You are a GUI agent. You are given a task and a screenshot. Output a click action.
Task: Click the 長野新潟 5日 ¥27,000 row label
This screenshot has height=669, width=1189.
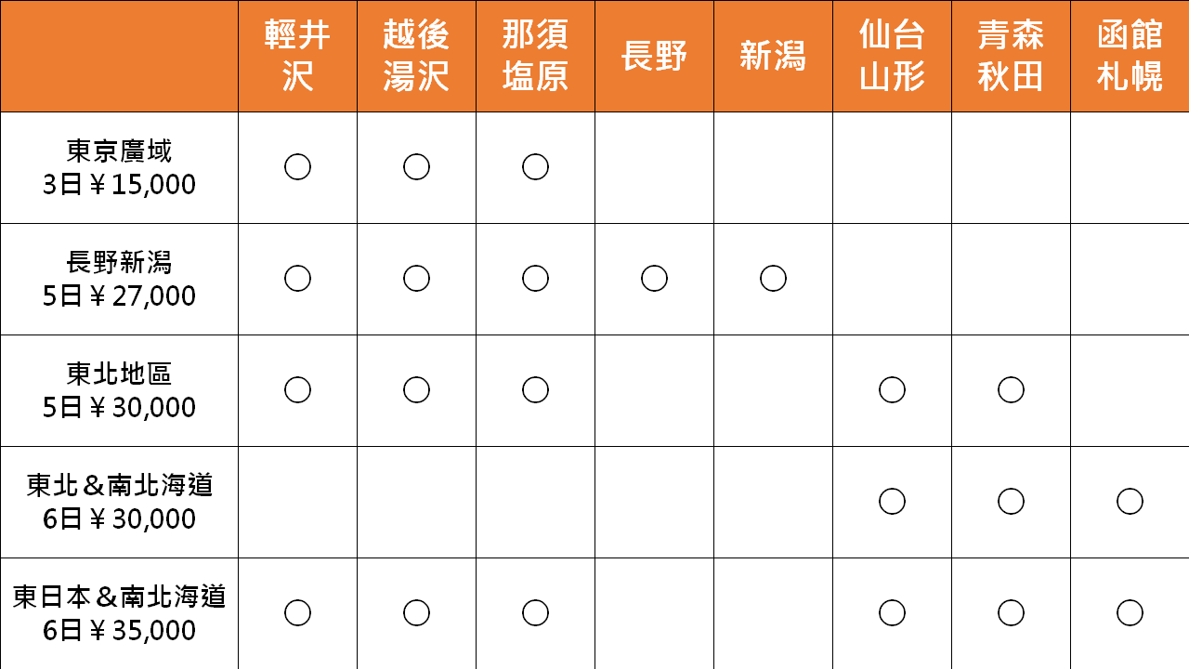[x=119, y=279]
